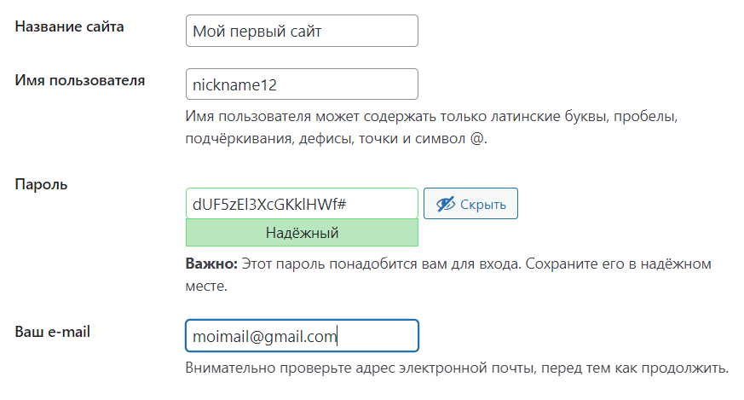Click the "Название сайта" label

(x=70, y=26)
